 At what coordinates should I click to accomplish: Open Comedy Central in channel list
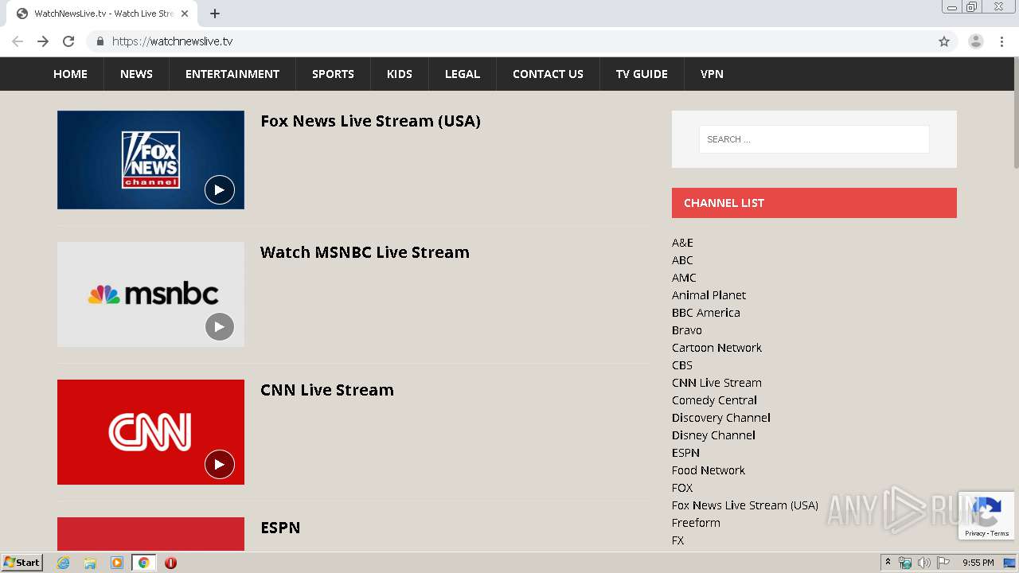pos(714,400)
